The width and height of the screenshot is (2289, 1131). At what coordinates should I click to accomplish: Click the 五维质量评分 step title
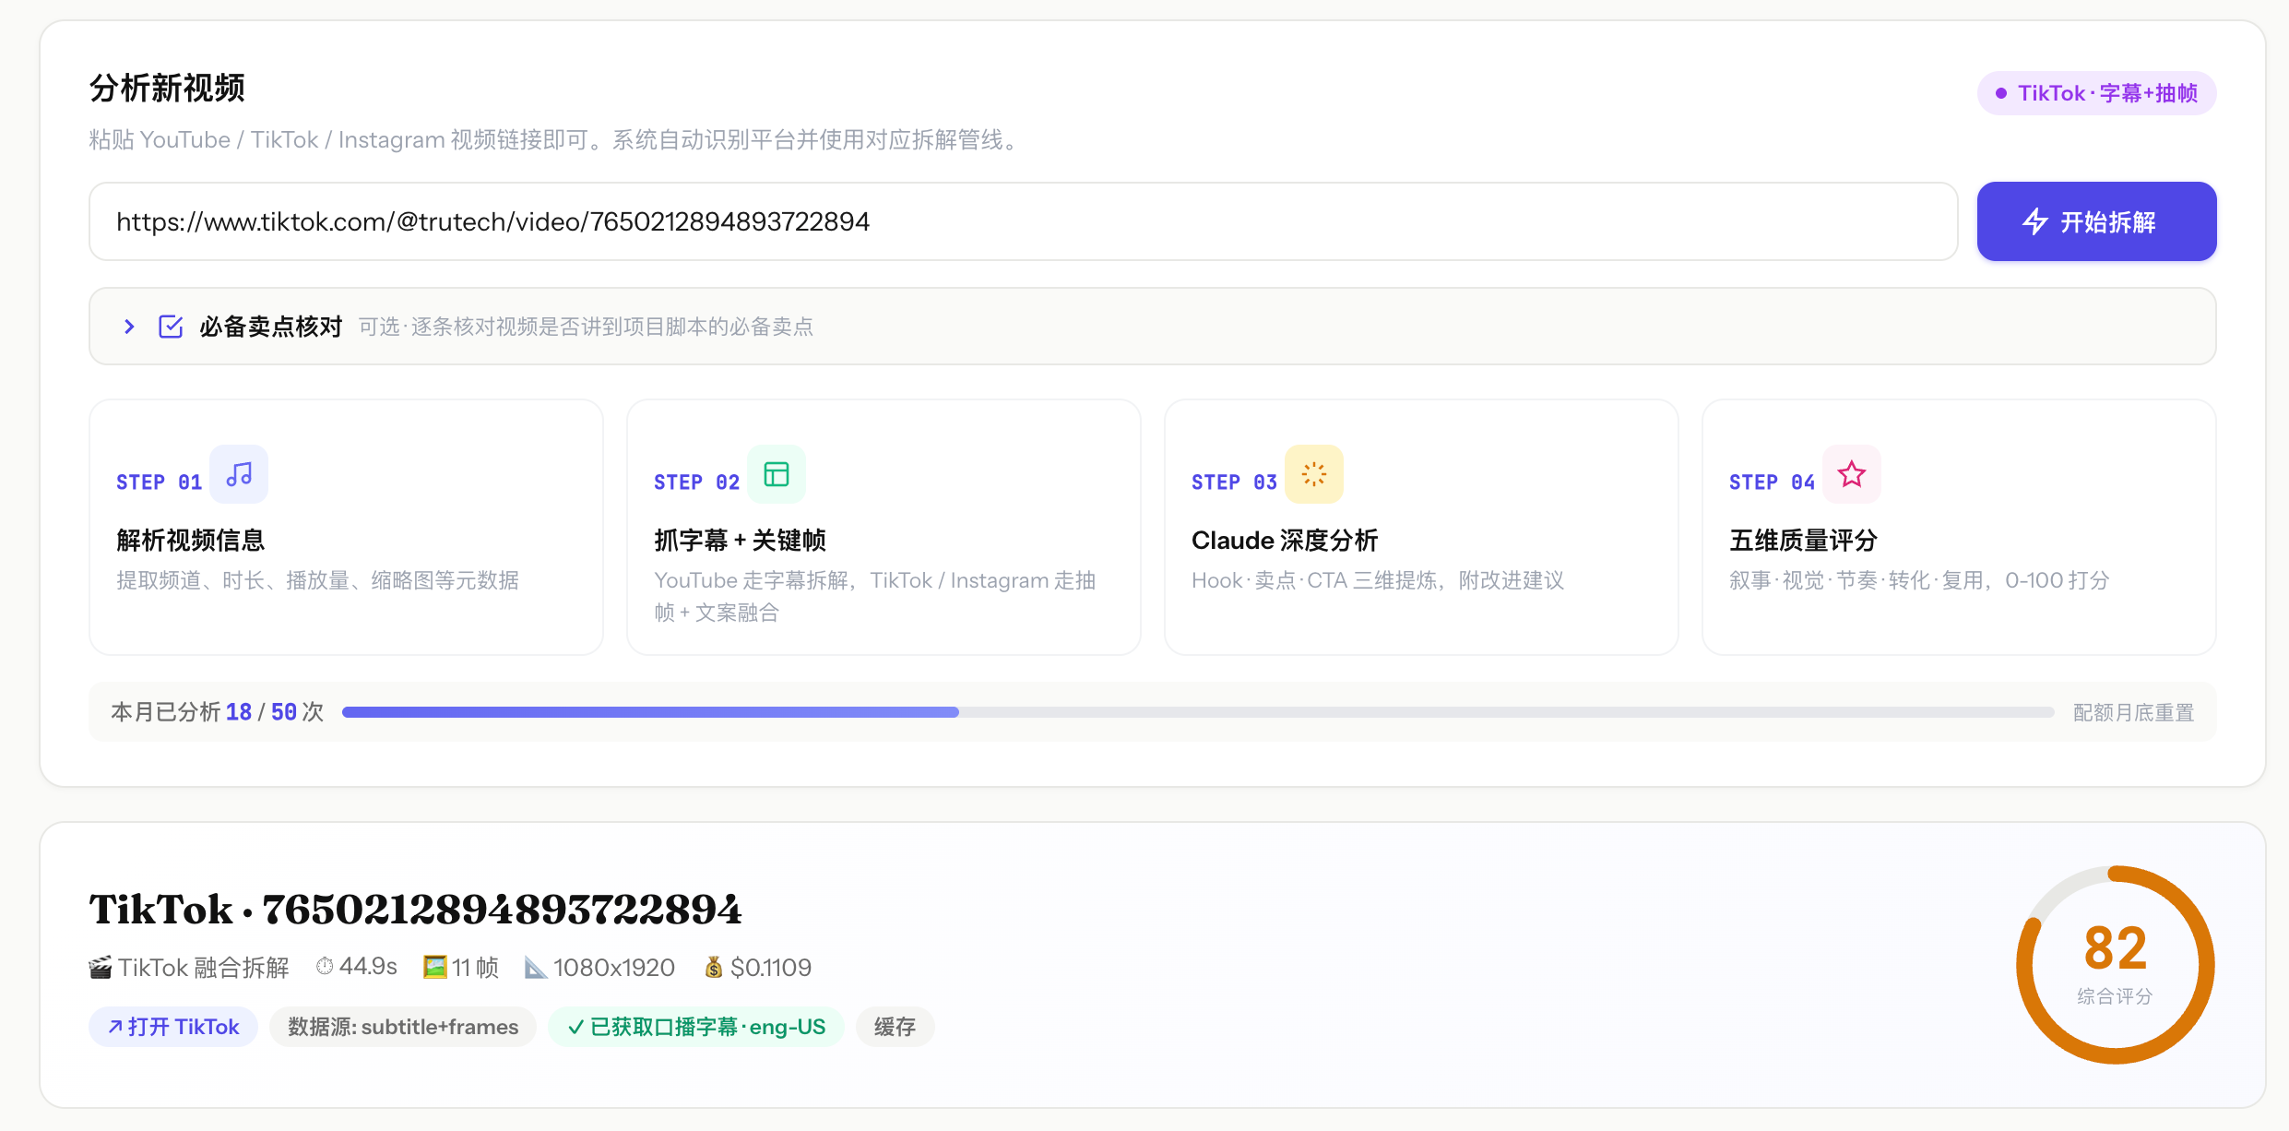pyautogui.click(x=1803, y=541)
